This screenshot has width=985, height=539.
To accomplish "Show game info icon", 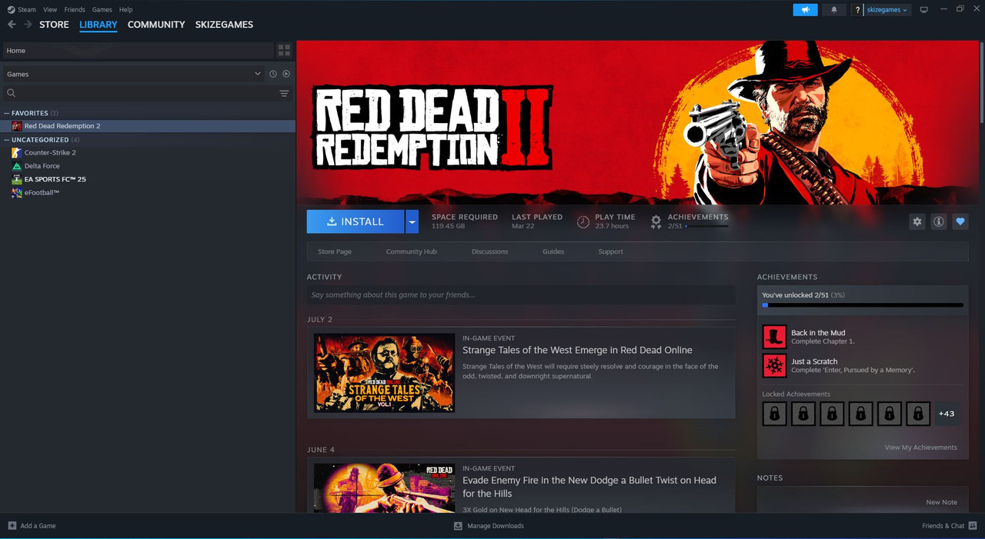I will (938, 221).
